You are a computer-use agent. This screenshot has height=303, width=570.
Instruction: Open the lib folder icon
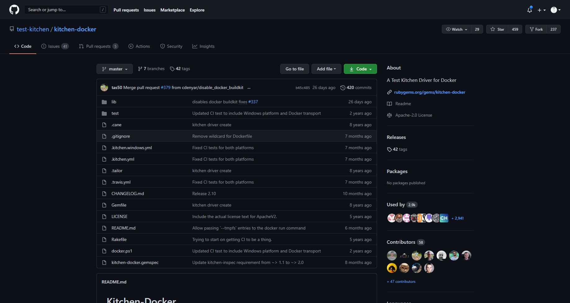(104, 102)
